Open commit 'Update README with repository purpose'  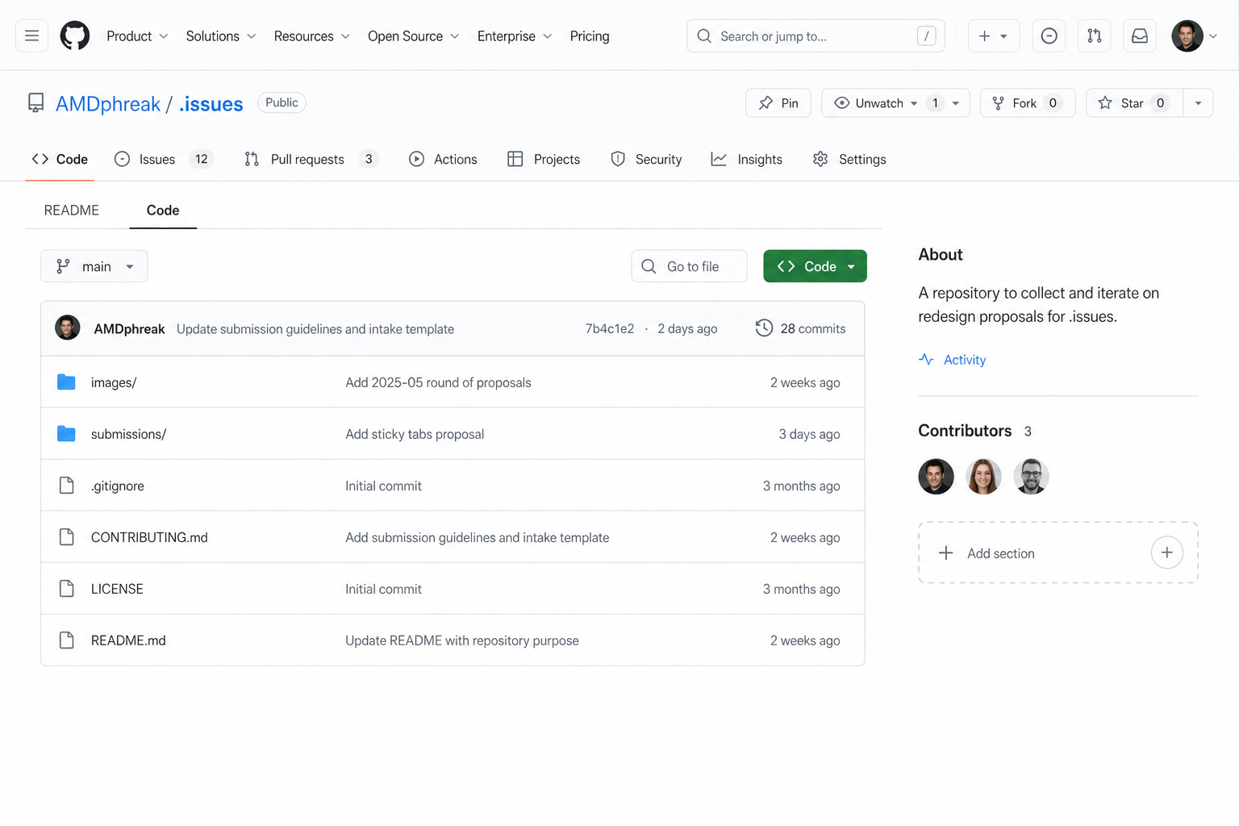[x=462, y=640]
